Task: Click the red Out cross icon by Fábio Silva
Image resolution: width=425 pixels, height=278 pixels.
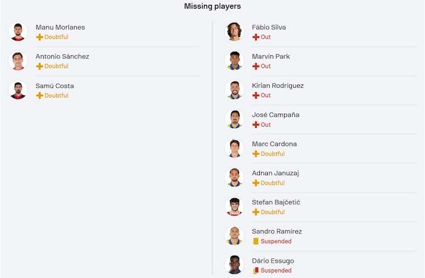Action: pyautogui.click(x=256, y=37)
